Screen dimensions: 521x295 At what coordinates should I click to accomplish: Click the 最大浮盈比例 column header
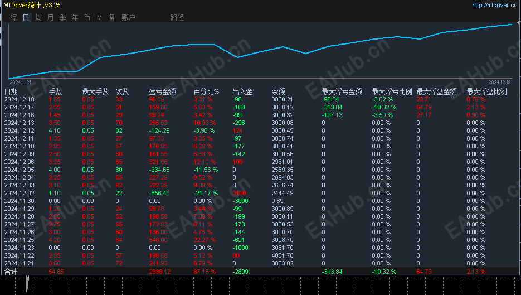(487, 91)
